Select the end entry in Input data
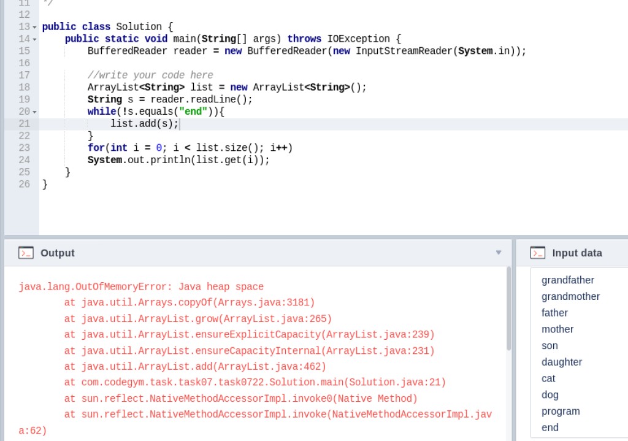This screenshot has height=441, width=628. coord(549,428)
